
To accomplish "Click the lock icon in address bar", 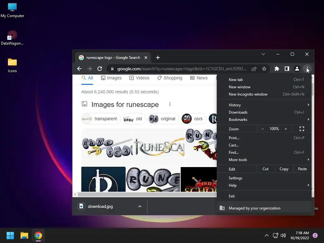I will click(x=112, y=69).
